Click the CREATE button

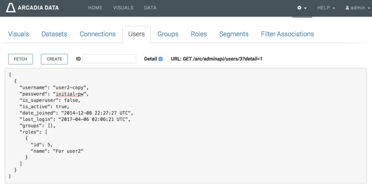coord(54,59)
